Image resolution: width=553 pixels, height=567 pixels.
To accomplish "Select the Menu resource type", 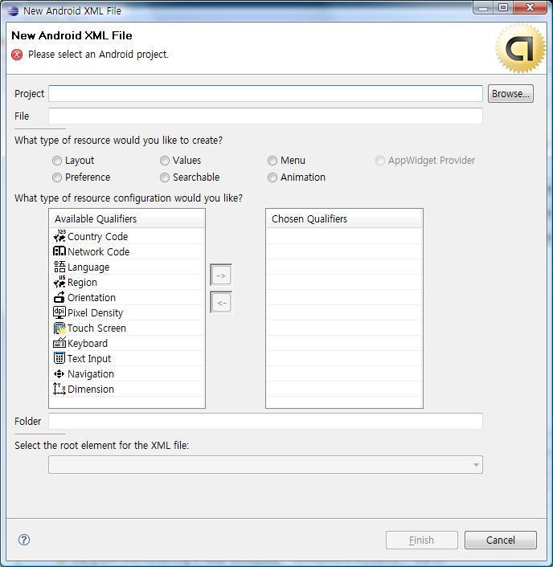I will pyautogui.click(x=272, y=161).
